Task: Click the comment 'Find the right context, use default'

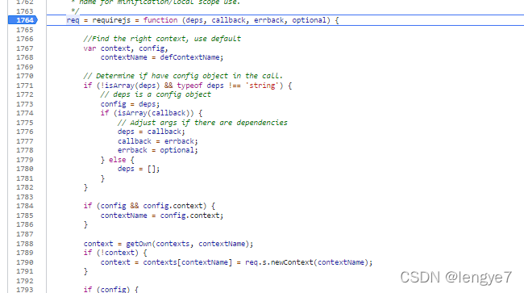Action: (x=162, y=39)
